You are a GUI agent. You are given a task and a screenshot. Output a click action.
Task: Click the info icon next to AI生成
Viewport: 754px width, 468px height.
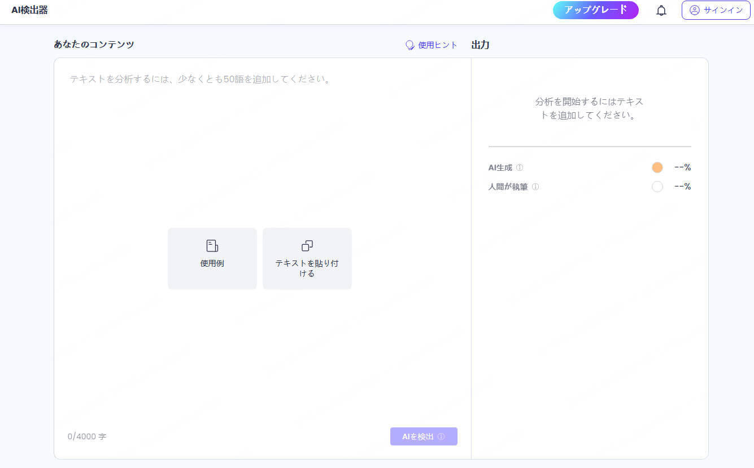(x=520, y=167)
